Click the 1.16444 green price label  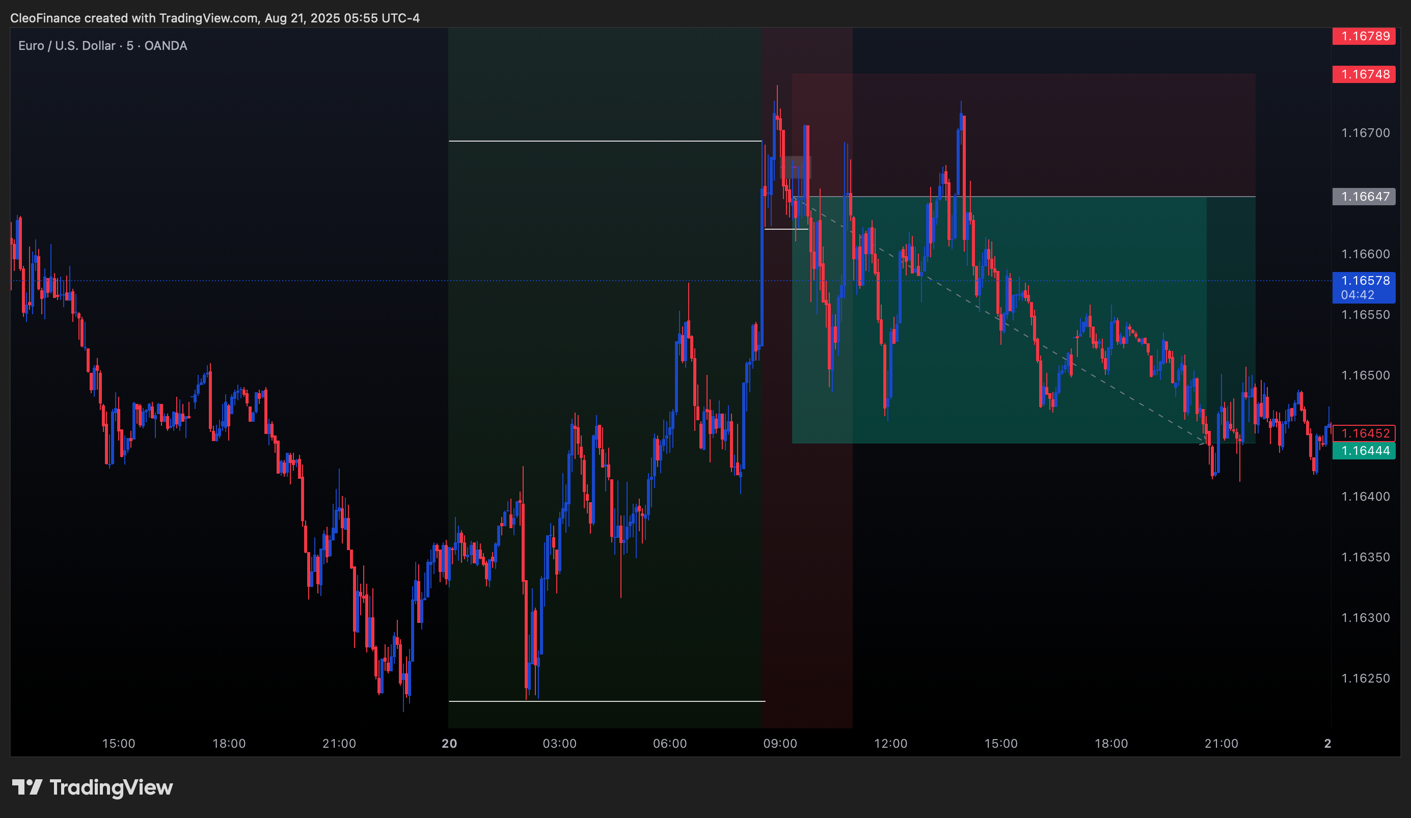(1364, 451)
